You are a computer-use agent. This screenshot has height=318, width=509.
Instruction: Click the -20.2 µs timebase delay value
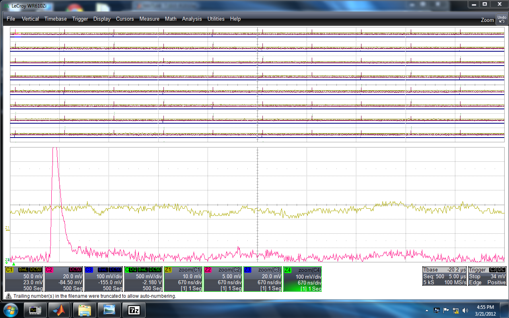click(456, 270)
